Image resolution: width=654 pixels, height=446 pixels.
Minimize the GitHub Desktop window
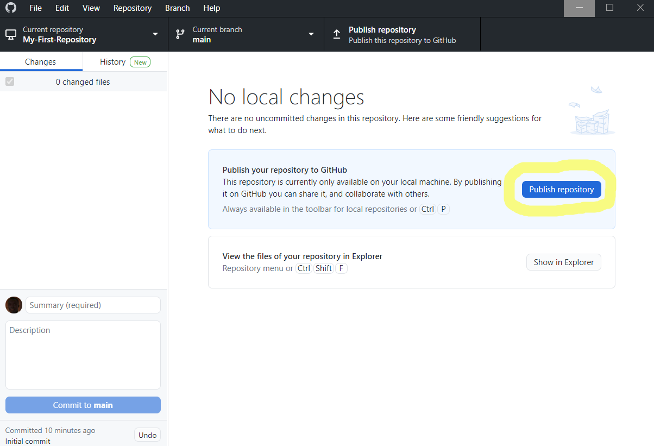coord(579,8)
